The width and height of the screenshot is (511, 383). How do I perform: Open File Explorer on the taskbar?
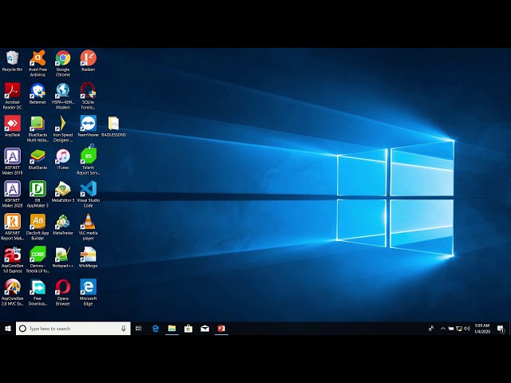tap(172, 328)
